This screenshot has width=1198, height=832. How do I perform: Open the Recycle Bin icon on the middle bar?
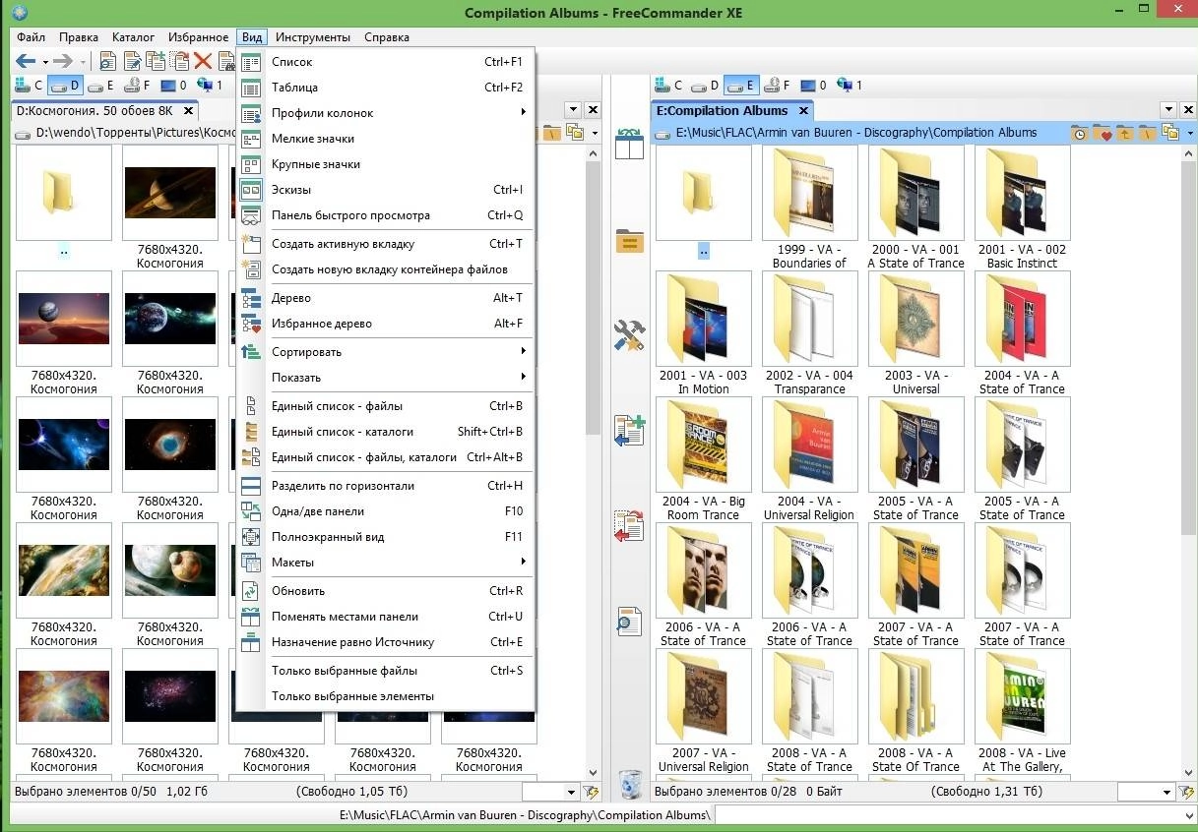(x=630, y=784)
